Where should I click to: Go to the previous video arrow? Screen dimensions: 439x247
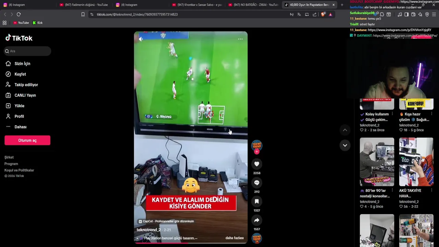pyautogui.click(x=345, y=130)
